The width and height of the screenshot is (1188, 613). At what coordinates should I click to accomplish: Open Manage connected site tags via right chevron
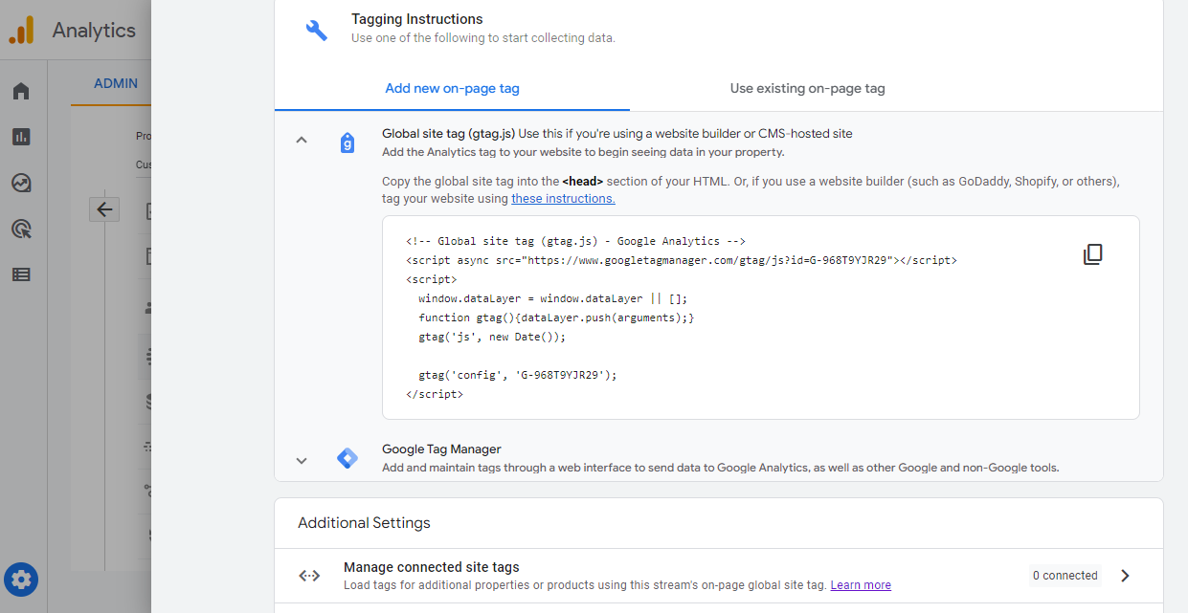point(1125,575)
